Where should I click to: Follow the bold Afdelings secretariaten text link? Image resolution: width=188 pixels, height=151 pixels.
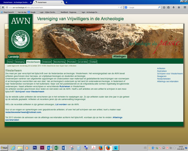pos(117,117)
